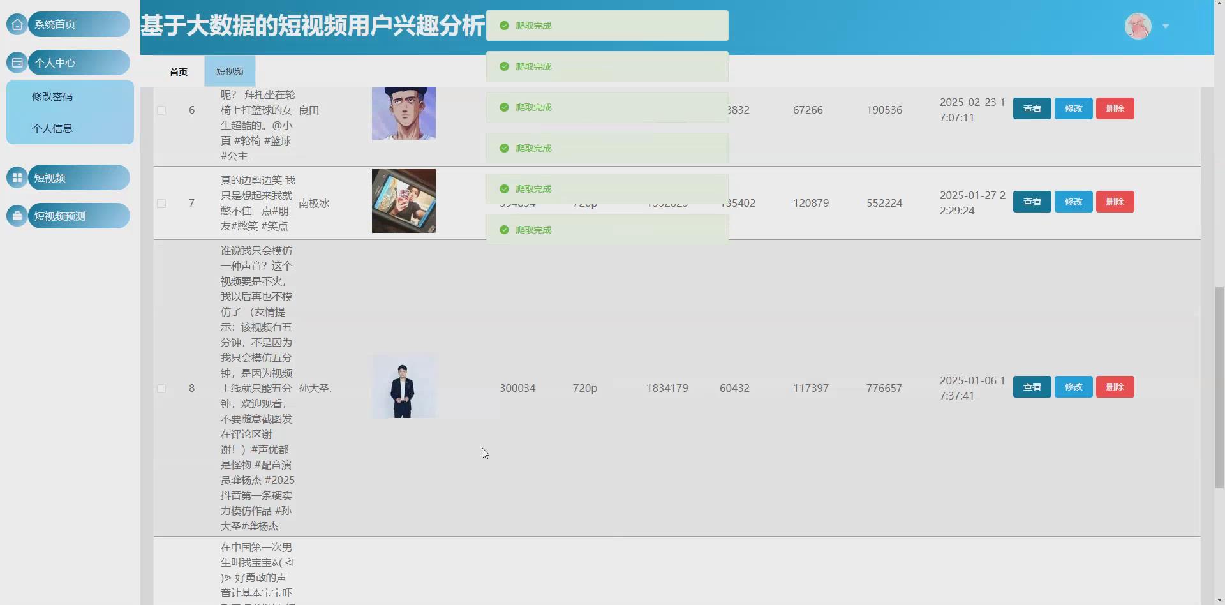Click 修改 for the 南极冰 row
1225x605 pixels.
pos(1074,202)
